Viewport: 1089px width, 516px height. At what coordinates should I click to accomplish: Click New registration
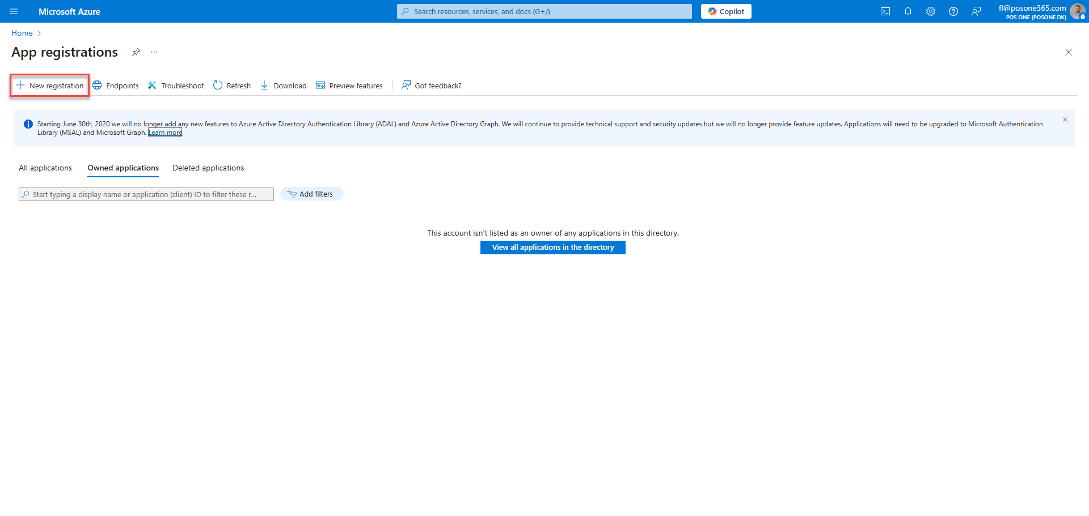50,86
